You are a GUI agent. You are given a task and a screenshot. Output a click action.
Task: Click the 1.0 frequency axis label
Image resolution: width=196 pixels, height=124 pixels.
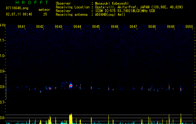[2, 56]
